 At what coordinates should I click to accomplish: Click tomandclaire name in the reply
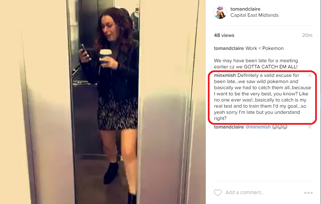click(x=229, y=127)
